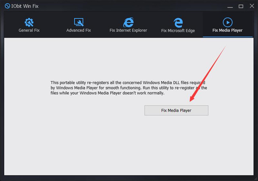Click the Microsoft Edge logo icon
Image resolution: width=258 pixels, height=181 pixels.
(x=178, y=23)
